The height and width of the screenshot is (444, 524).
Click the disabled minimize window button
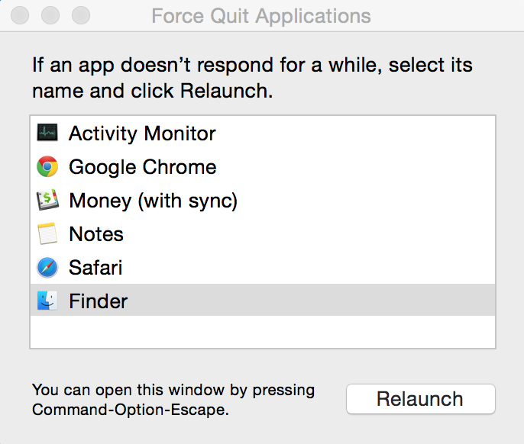(51, 15)
